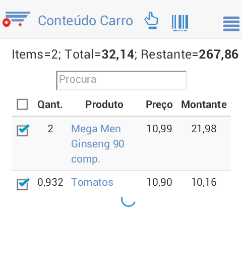Sort by the Montante column header

coord(204,104)
